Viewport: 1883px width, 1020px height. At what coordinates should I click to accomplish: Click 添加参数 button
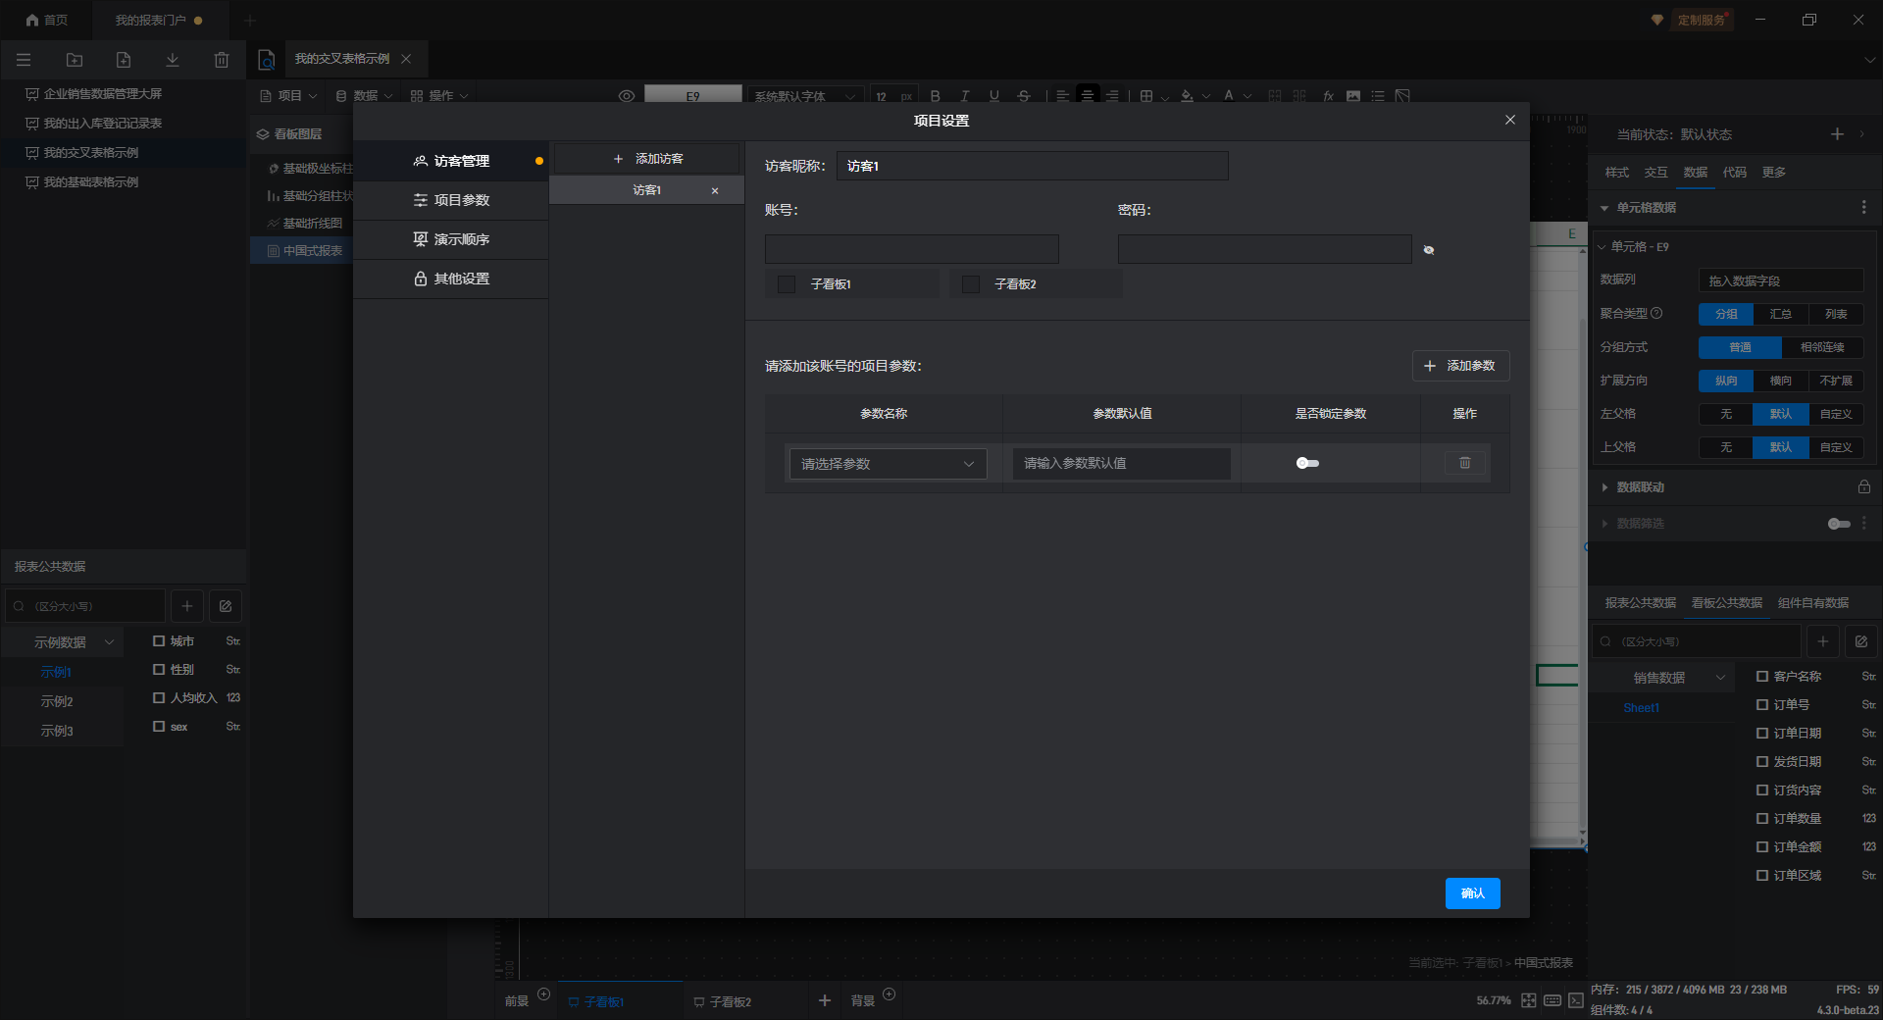click(x=1460, y=366)
